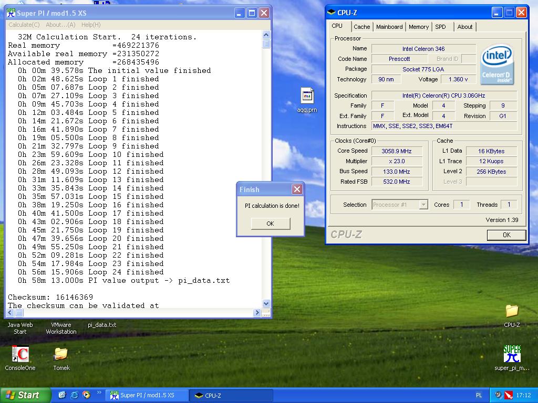Viewport: 538px width, 403px height.
Task: Open the About...(A) menu
Action: click(60, 25)
